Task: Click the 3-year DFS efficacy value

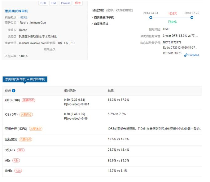Action: click(180, 36)
